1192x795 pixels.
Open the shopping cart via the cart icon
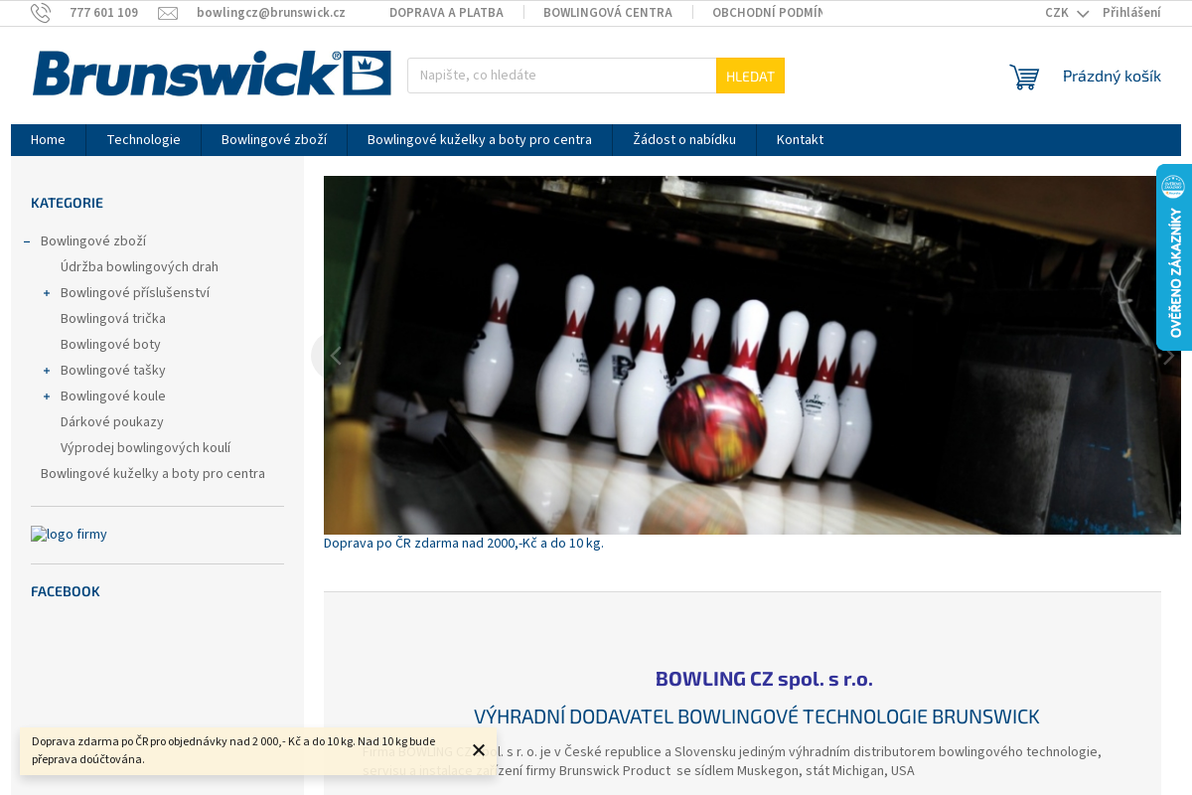pyautogui.click(x=1024, y=76)
